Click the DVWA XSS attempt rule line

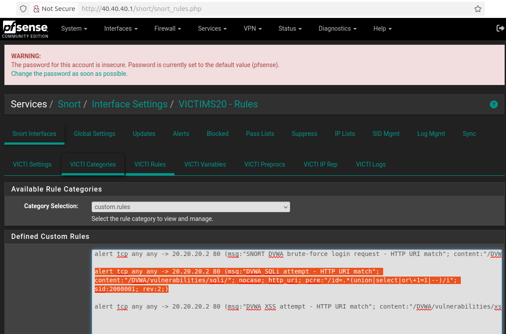click(x=298, y=306)
